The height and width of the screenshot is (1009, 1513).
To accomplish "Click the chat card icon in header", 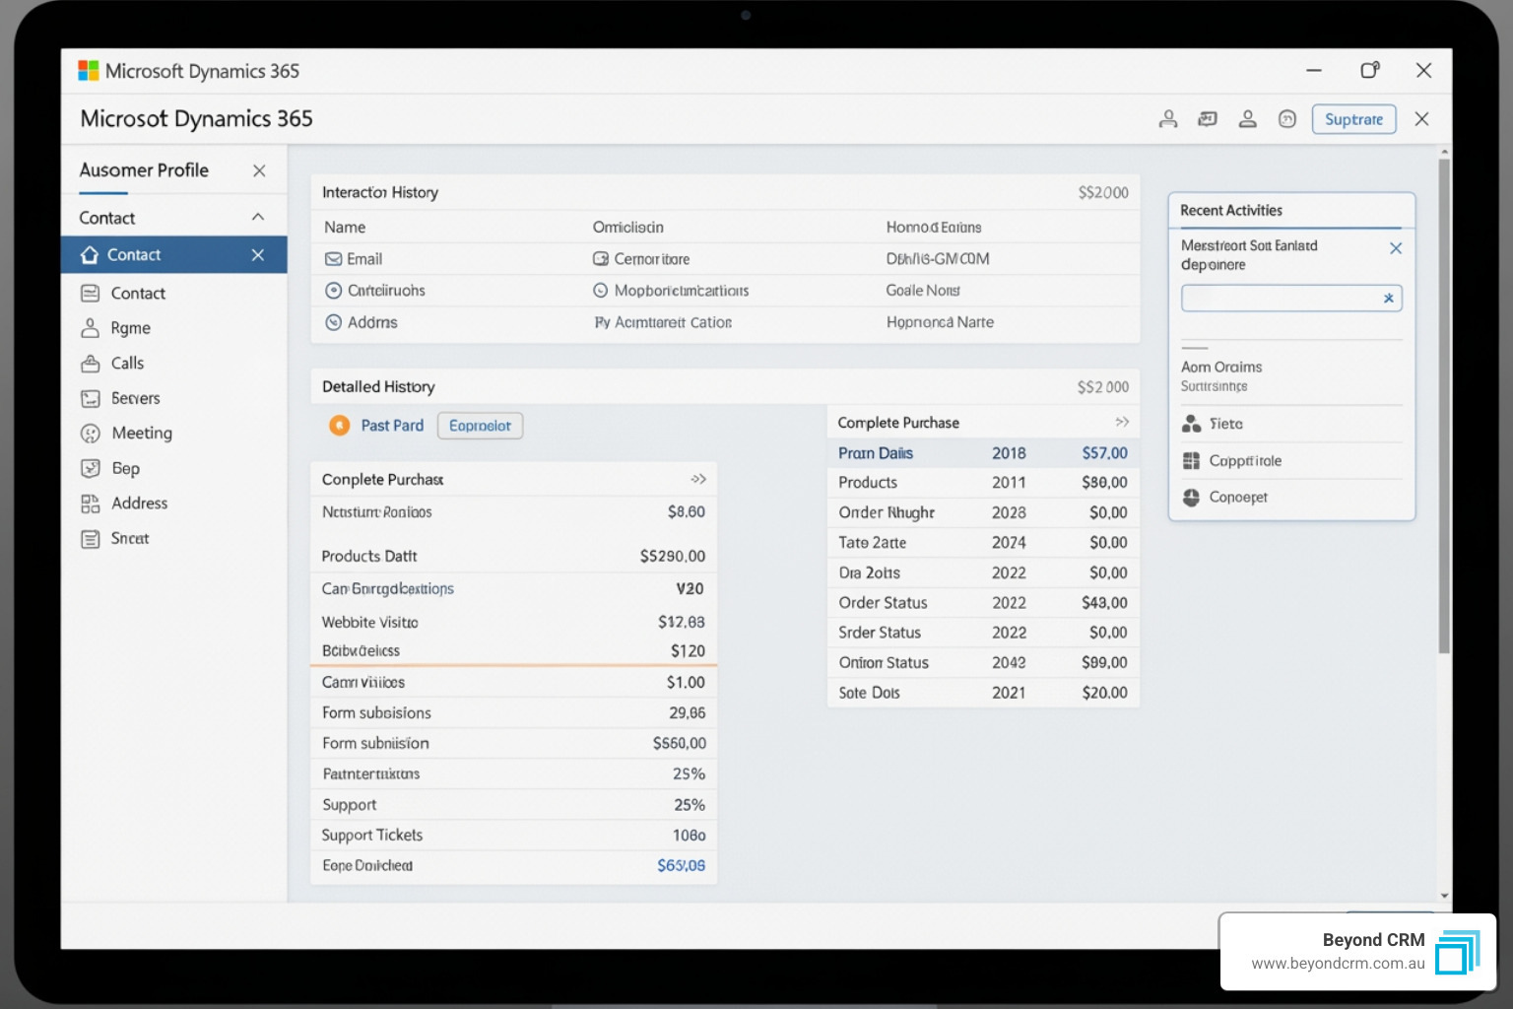I will [x=1208, y=119].
